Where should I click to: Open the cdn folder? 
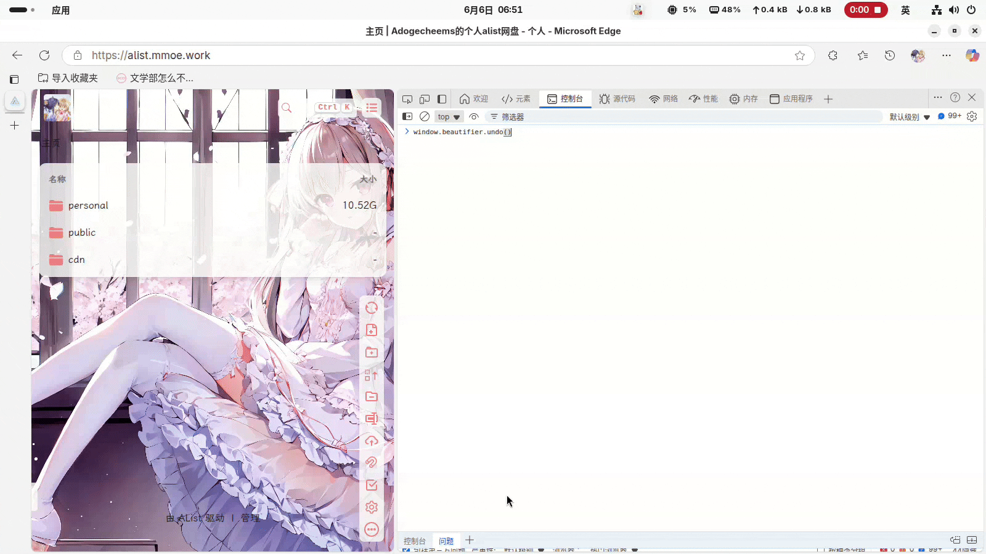[x=213, y=260]
